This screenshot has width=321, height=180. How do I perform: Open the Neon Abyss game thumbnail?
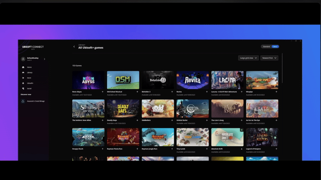(88, 80)
